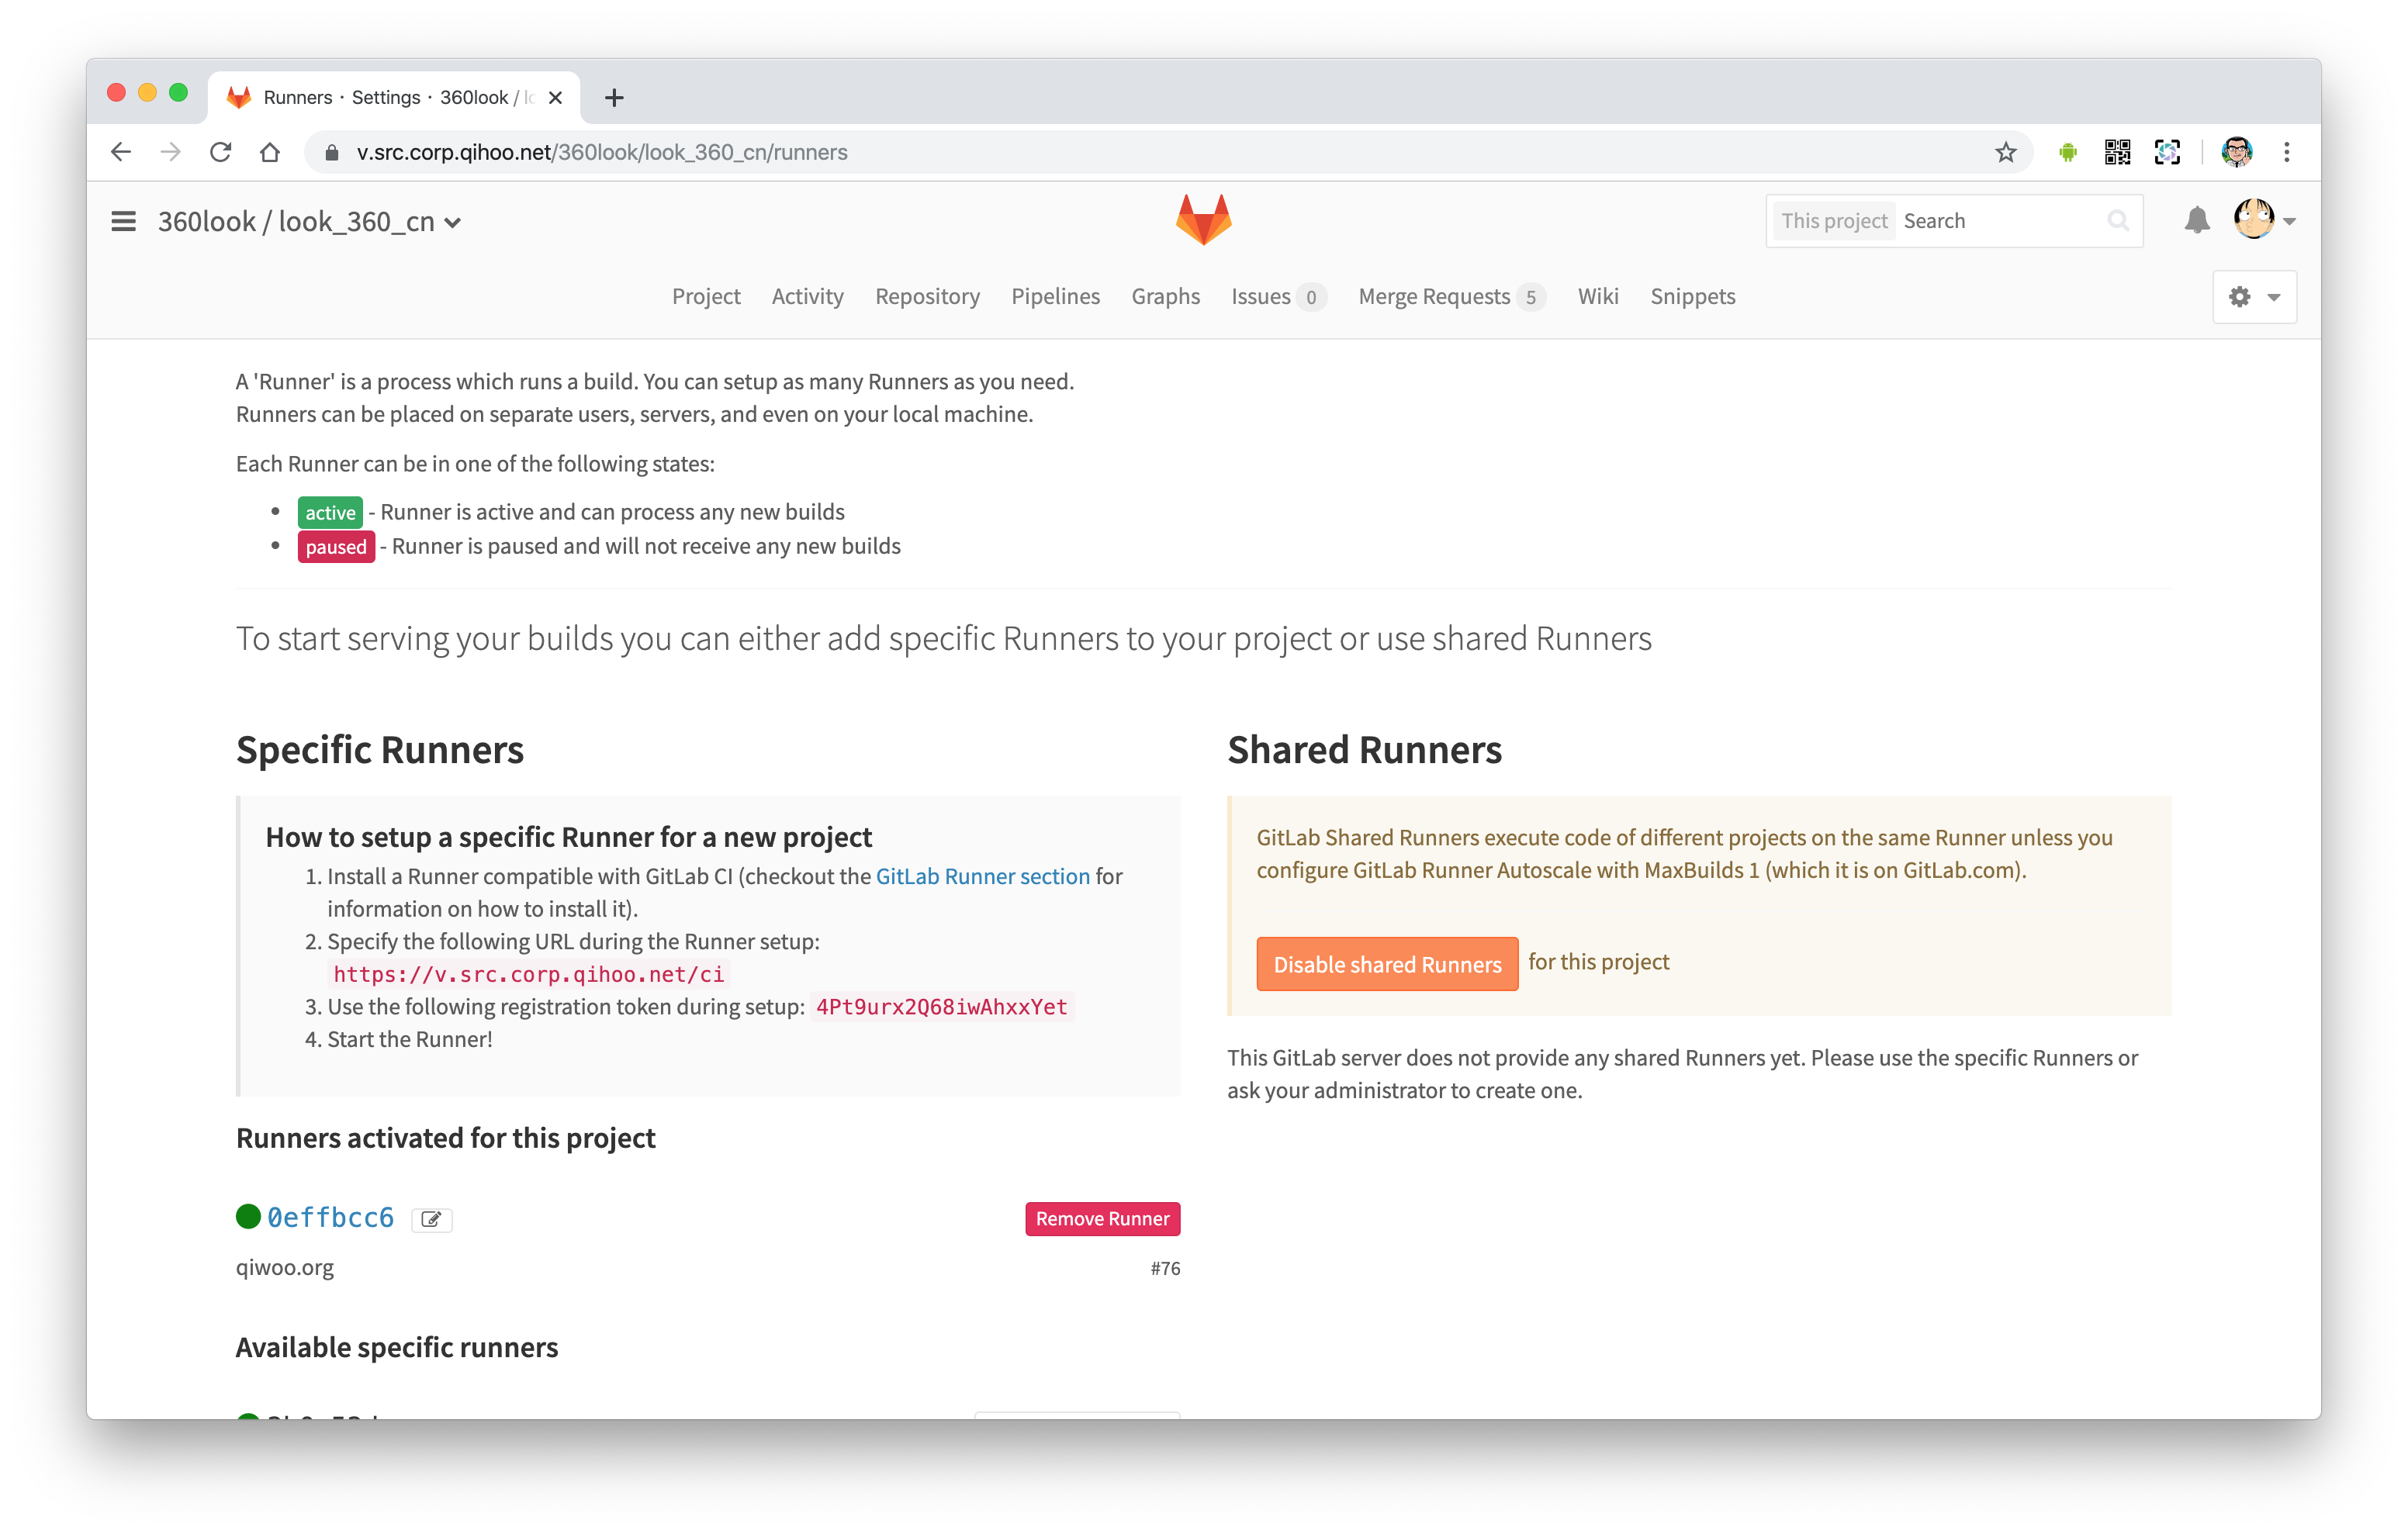Expand the 360look / look_360_cn project dropdown
Image resolution: width=2408 pixels, height=1534 pixels.
453,222
